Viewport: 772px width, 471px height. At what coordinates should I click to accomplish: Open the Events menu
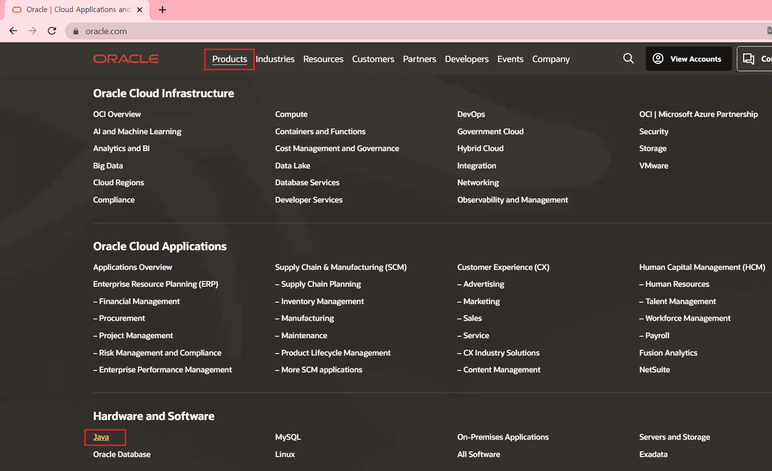coord(510,59)
